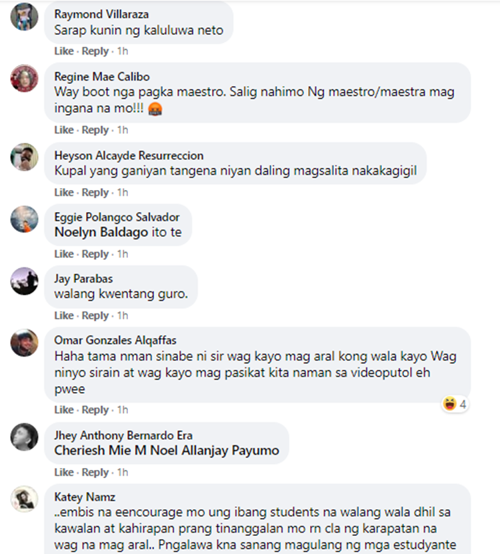Like Heyson Alcayde Resurreccion's comment

coord(64,193)
